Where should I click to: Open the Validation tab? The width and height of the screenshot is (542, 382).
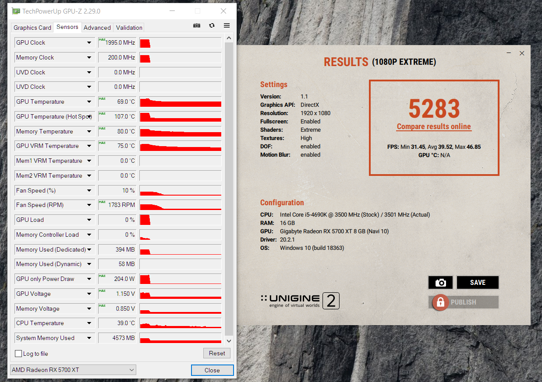(x=129, y=28)
